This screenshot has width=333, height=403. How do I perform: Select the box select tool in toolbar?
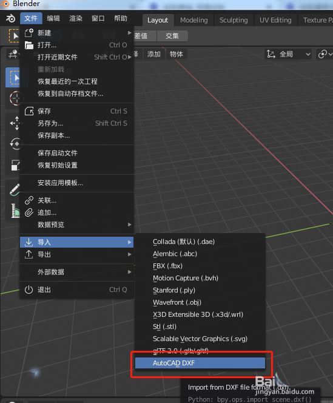pyautogui.click(x=13, y=77)
